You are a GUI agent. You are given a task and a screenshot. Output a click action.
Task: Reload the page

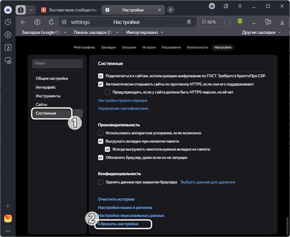51,22
